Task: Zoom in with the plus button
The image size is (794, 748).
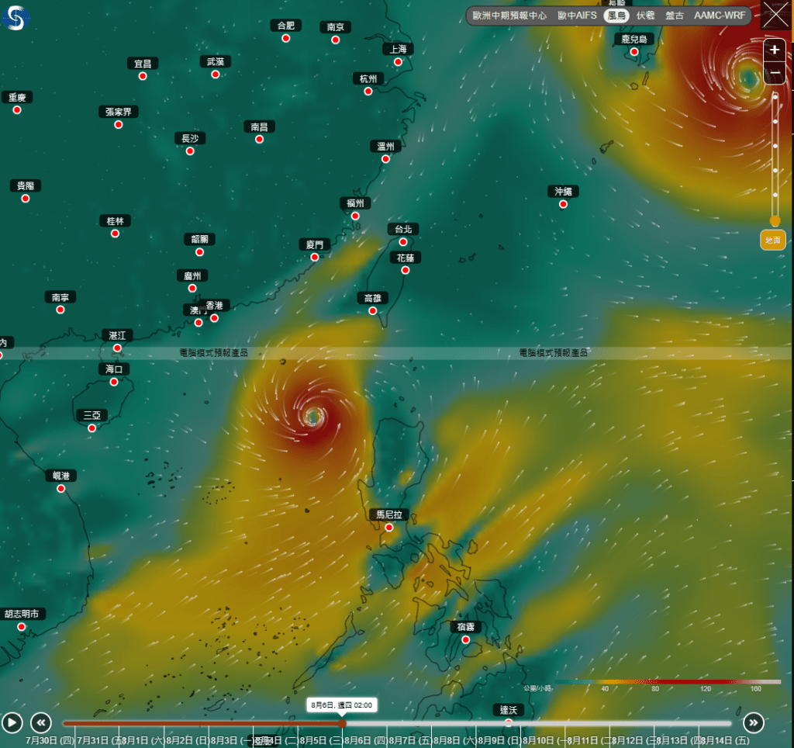Action: 775,50
